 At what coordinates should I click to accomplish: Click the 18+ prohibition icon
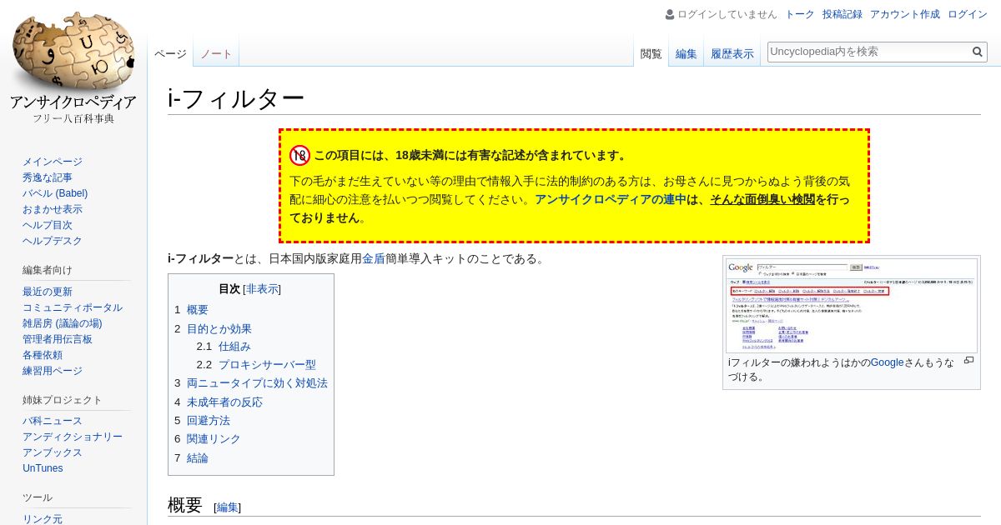click(299, 155)
